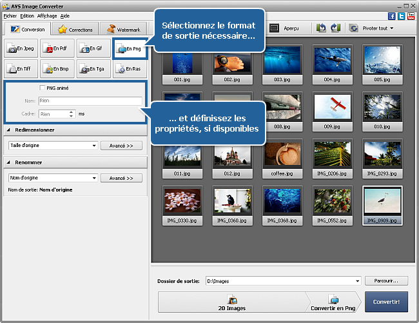
Task: Select the IMG_0552.jpg thumbnail
Action: (332, 206)
